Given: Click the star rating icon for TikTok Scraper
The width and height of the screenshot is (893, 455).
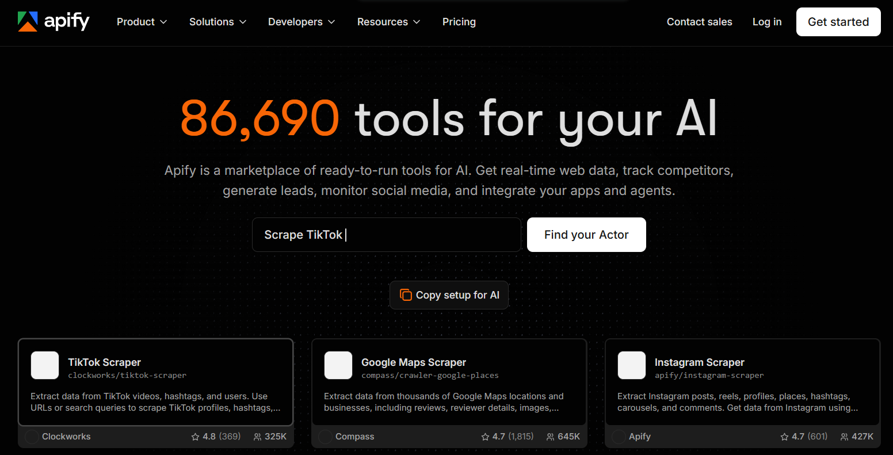Looking at the screenshot, I should click(x=195, y=437).
